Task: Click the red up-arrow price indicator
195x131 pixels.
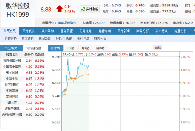Action: tap(60, 9)
